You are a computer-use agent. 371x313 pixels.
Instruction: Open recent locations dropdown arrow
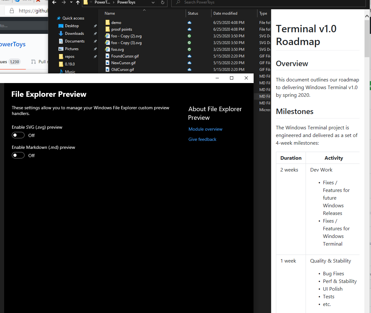[x=71, y=2]
